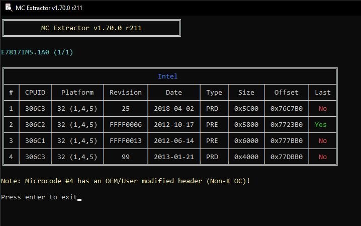Click revision value '25'
Image resolution: width=361 pixels, height=226 pixels.
point(126,109)
